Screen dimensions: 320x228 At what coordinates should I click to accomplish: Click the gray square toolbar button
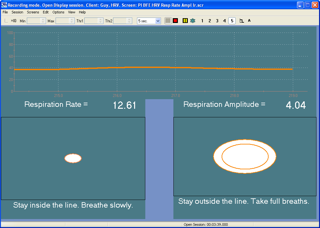[x=168, y=21]
